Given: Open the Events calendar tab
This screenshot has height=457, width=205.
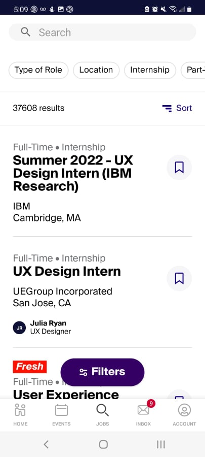Looking at the screenshot, I should tap(61, 415).
